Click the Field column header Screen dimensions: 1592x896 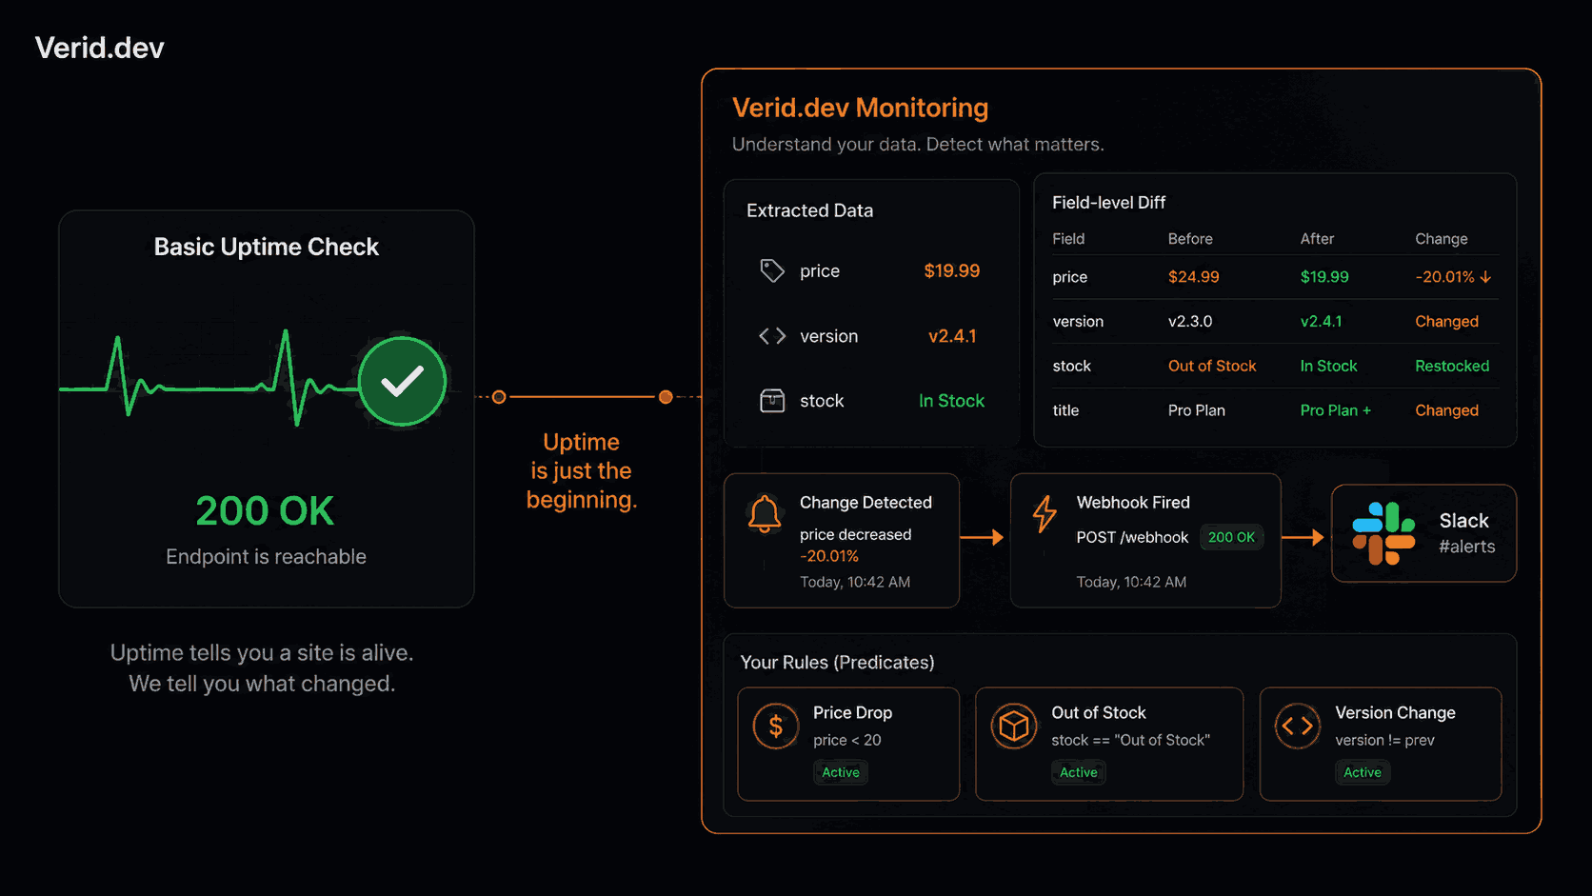point(1068,239)
